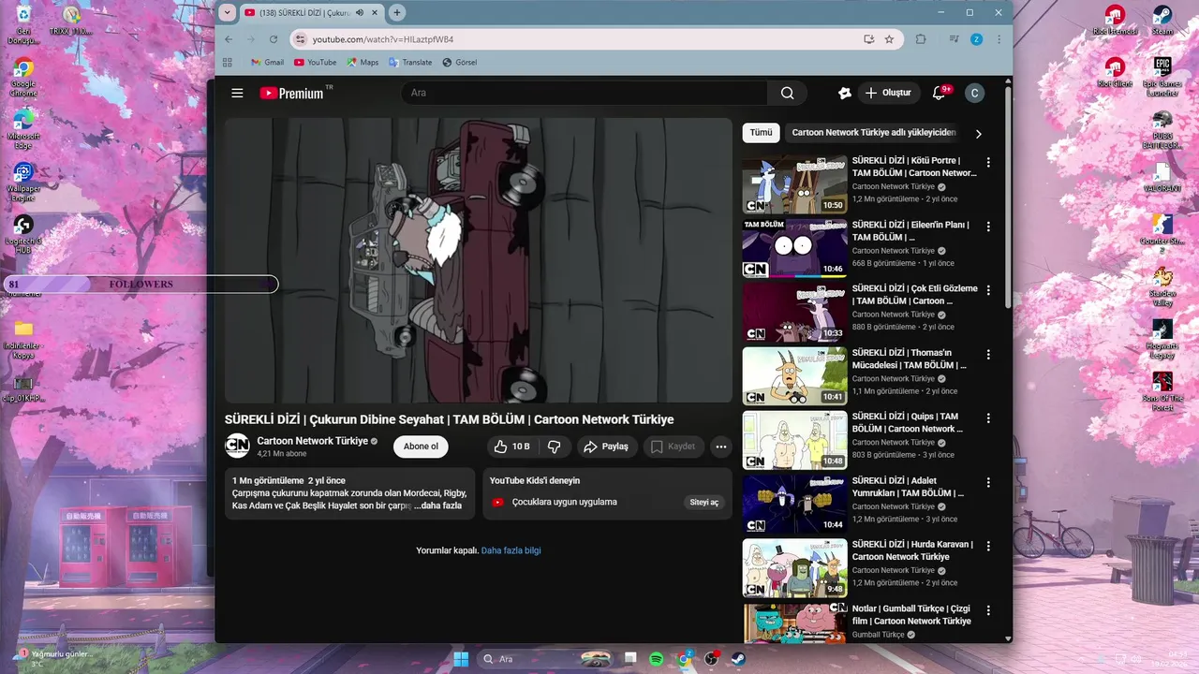
Task: Click the Oluştur create button
Action: [x=887, y=93]
